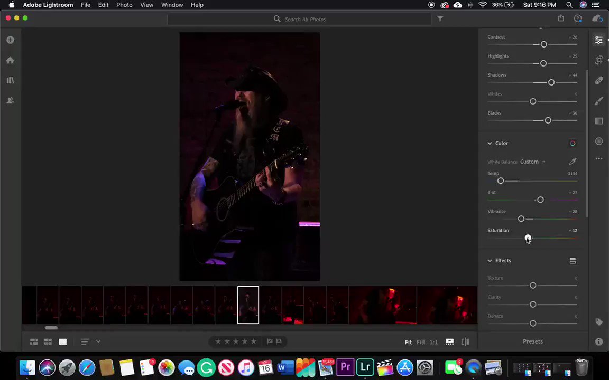Screen dimensions: 609x380
Task: Click in Search All Photos field
Action: 299,19
